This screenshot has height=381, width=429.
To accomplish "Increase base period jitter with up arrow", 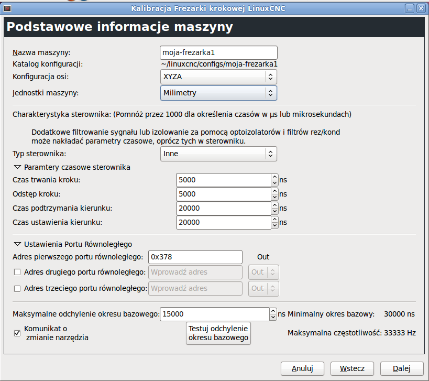I will pos(273,311).
